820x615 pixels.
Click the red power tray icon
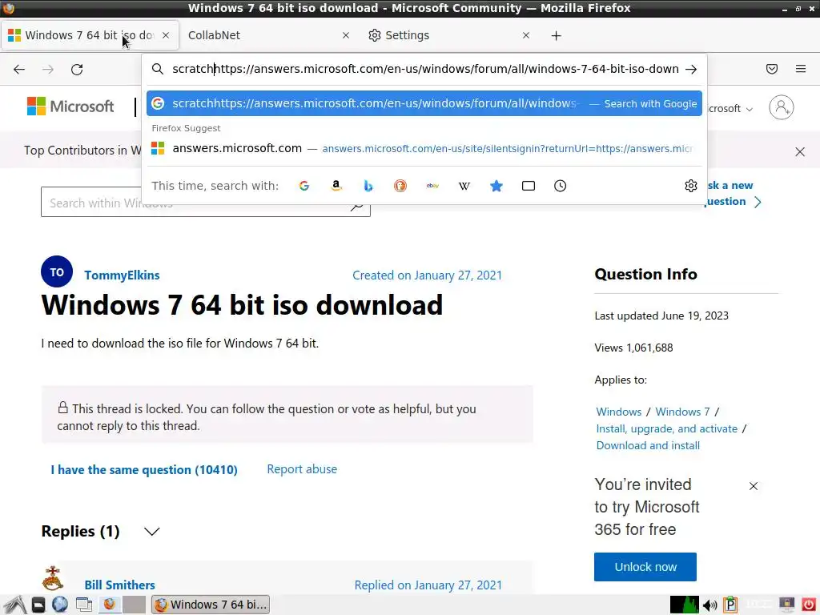click(x=809, y=605)
